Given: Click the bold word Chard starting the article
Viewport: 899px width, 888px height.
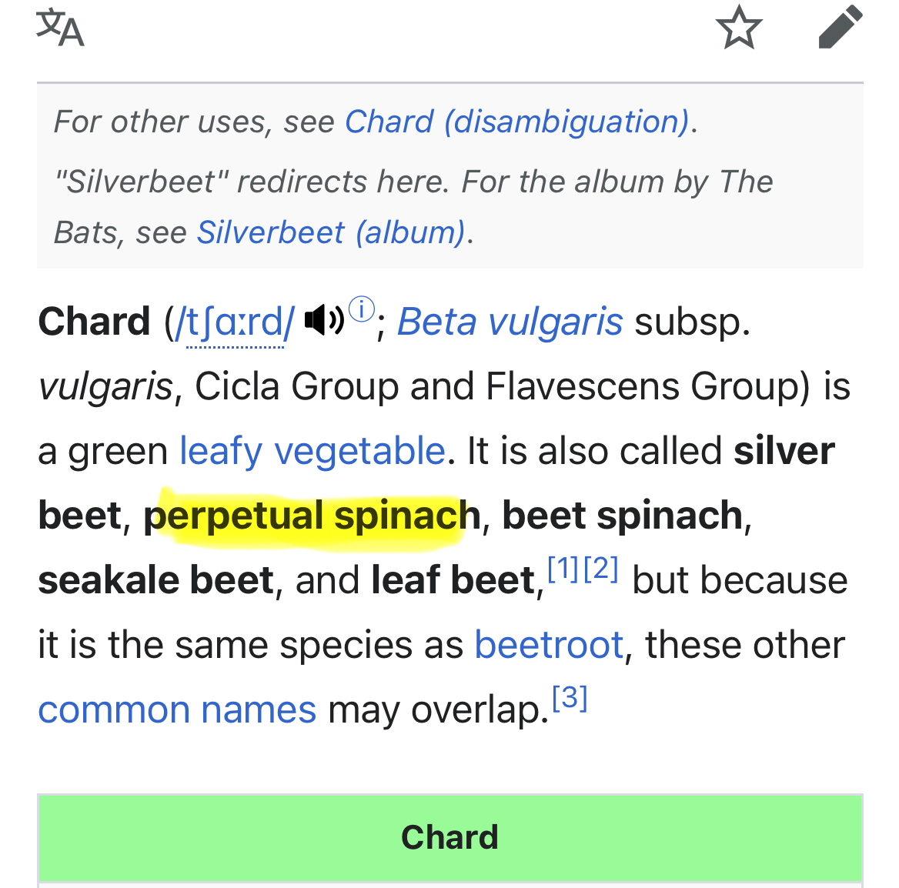Looking at the screenshot, I should click(x=94, y=322).
